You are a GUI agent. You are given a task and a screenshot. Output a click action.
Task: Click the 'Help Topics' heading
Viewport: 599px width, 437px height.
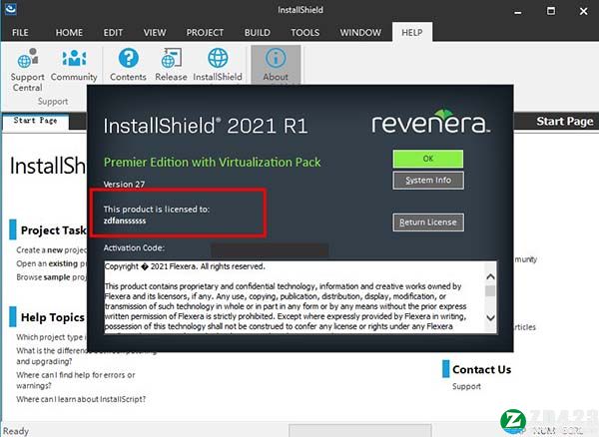click(x=53, y=317)
